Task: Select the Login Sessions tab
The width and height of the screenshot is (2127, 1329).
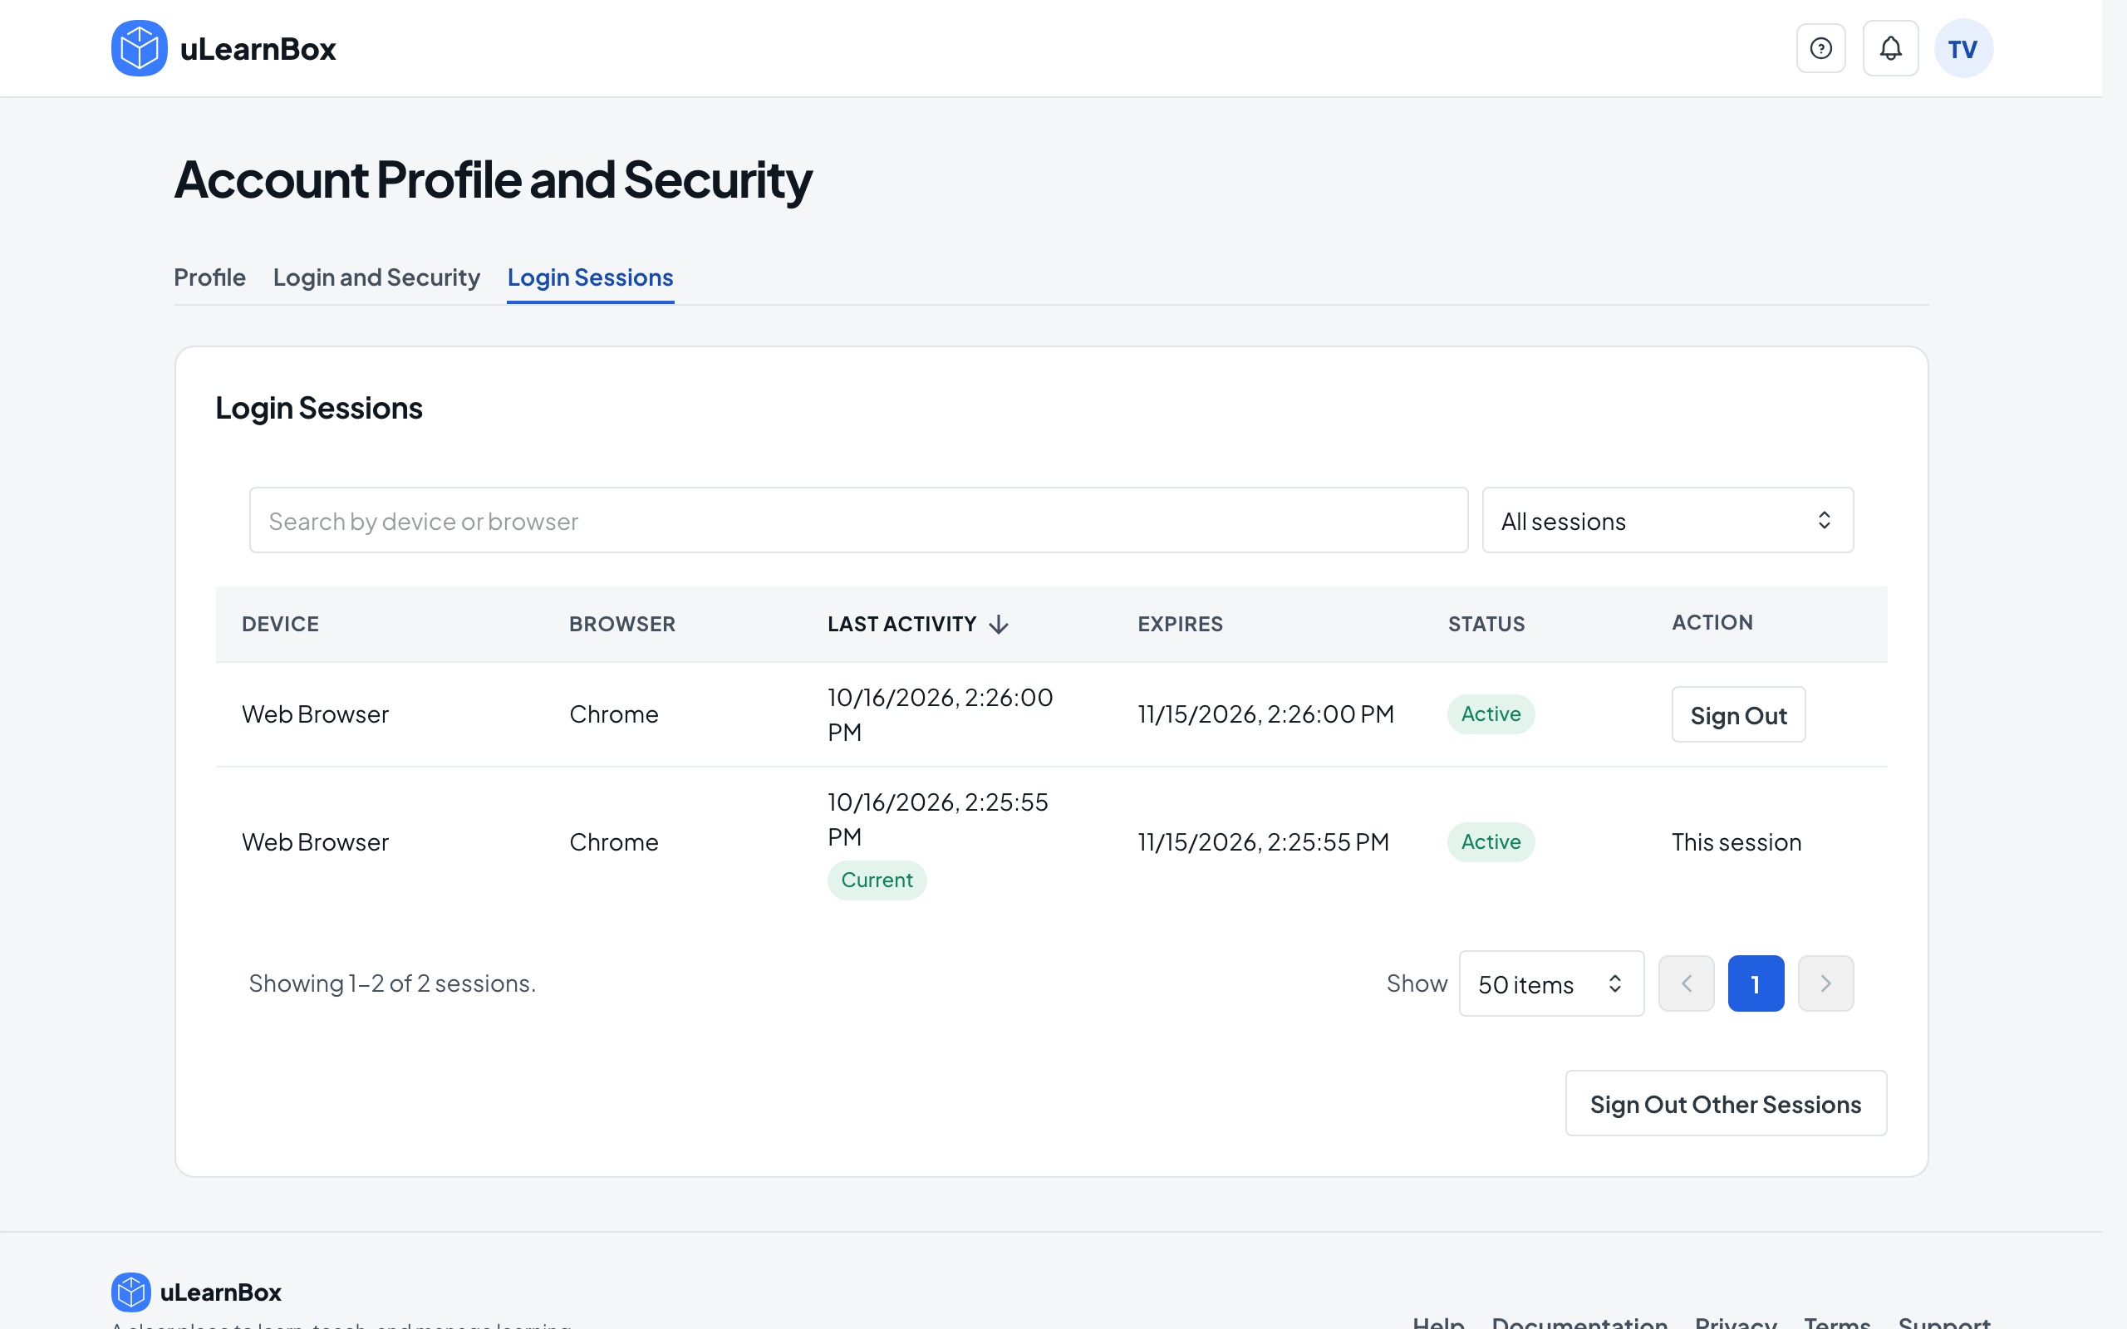Action: click(x=590, y=277)
